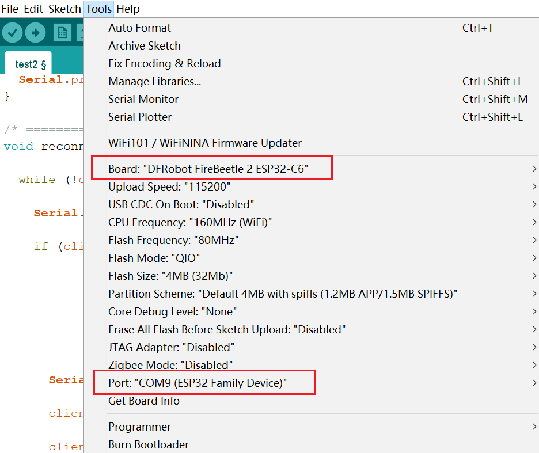
Task: Open the Sketch menu
Action: click(x=64, y=9)
